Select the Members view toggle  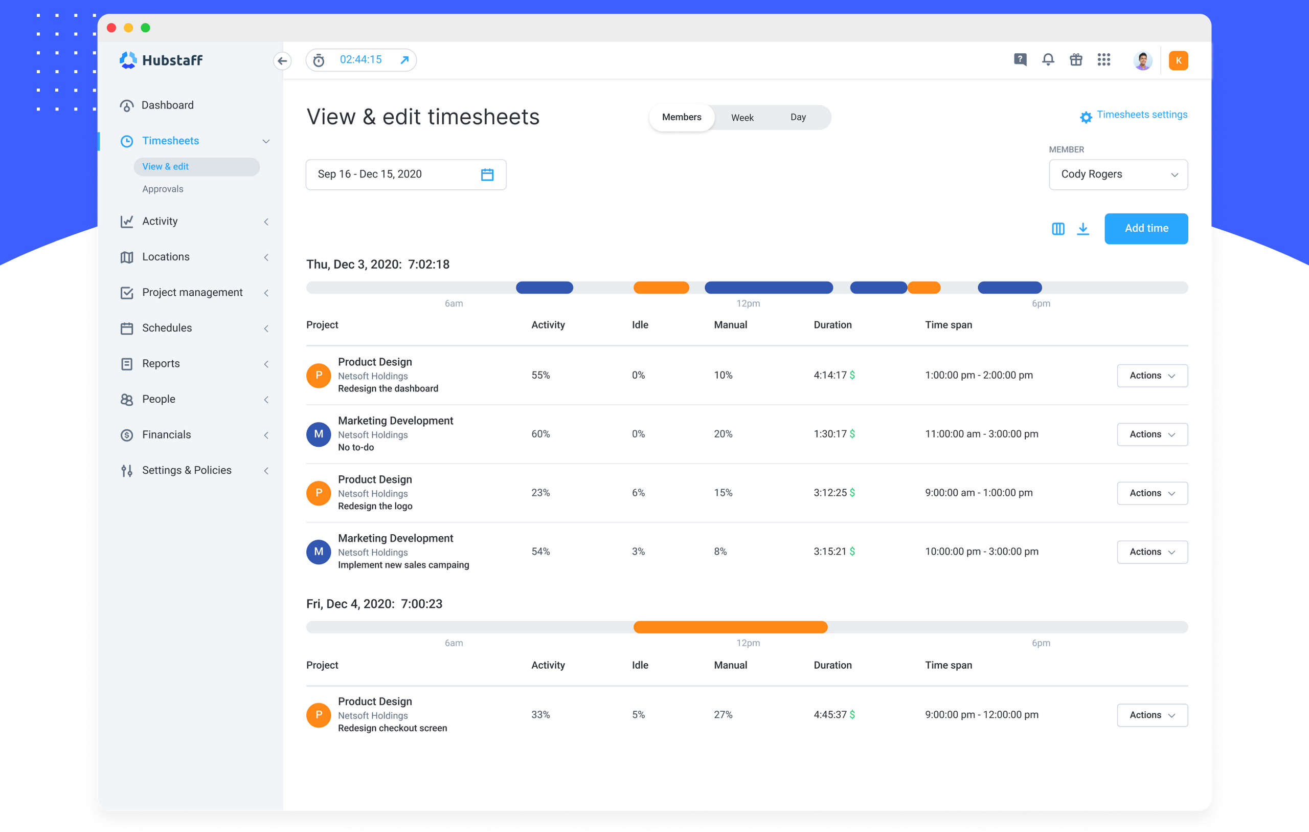coord(681,118)
